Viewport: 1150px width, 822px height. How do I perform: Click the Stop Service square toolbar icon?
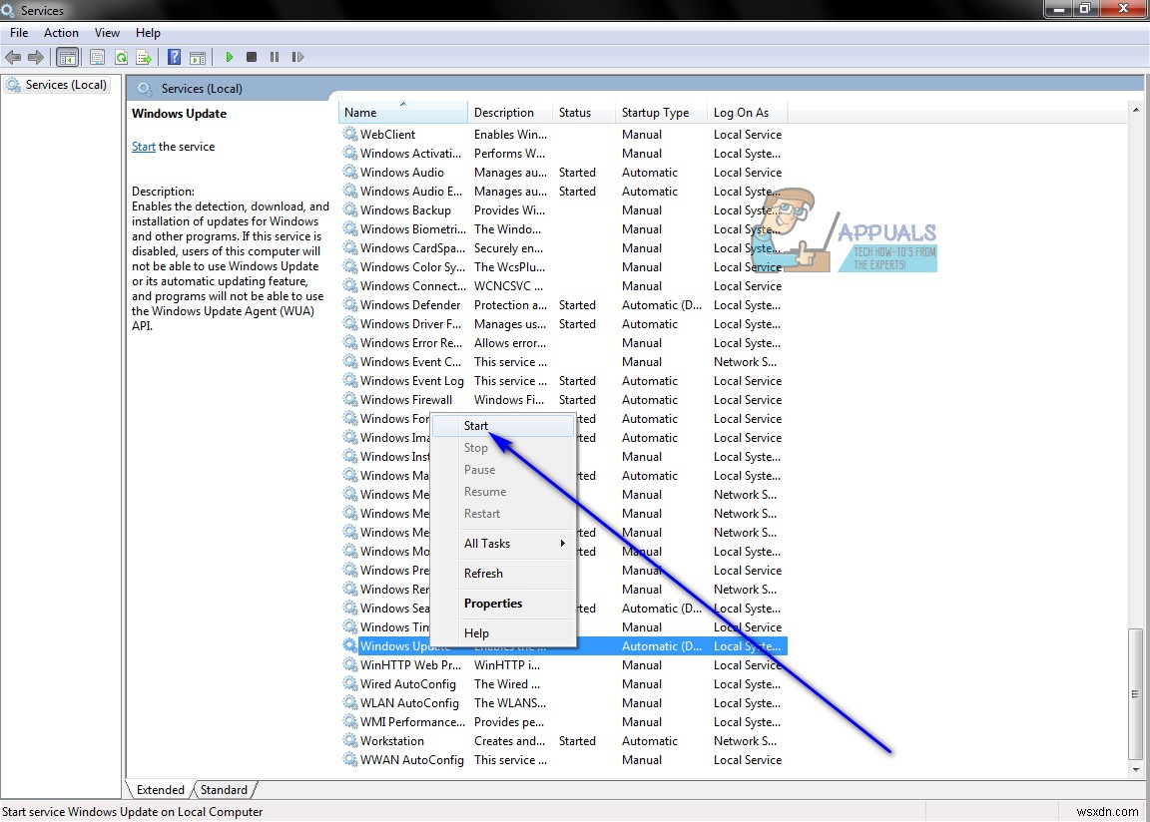click(252, 57)
